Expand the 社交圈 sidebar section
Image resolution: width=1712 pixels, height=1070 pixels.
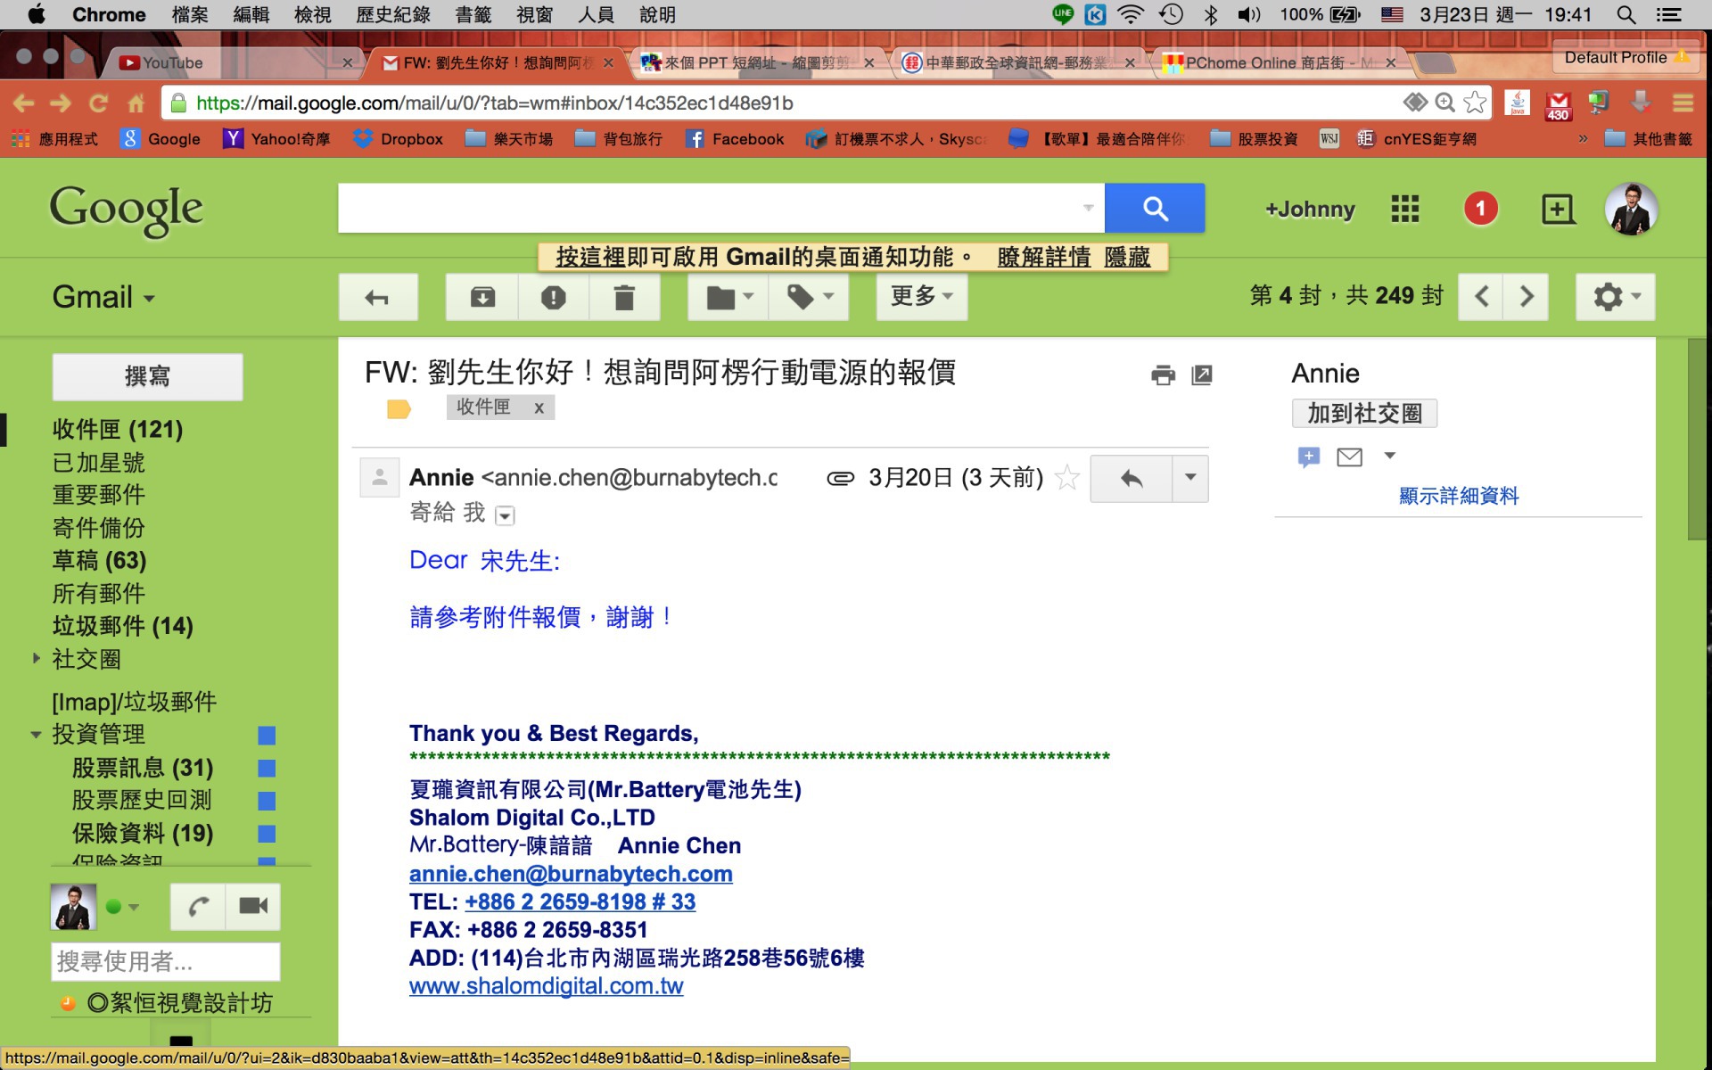point(37,658)
